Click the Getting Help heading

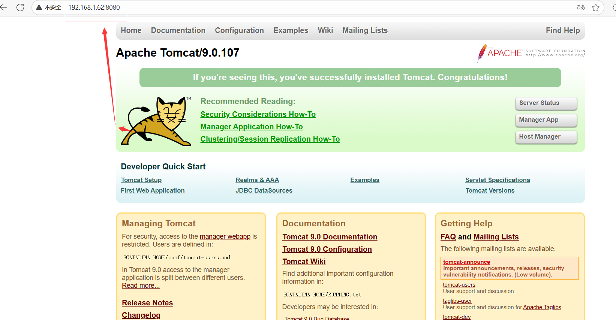coord(466,223)
